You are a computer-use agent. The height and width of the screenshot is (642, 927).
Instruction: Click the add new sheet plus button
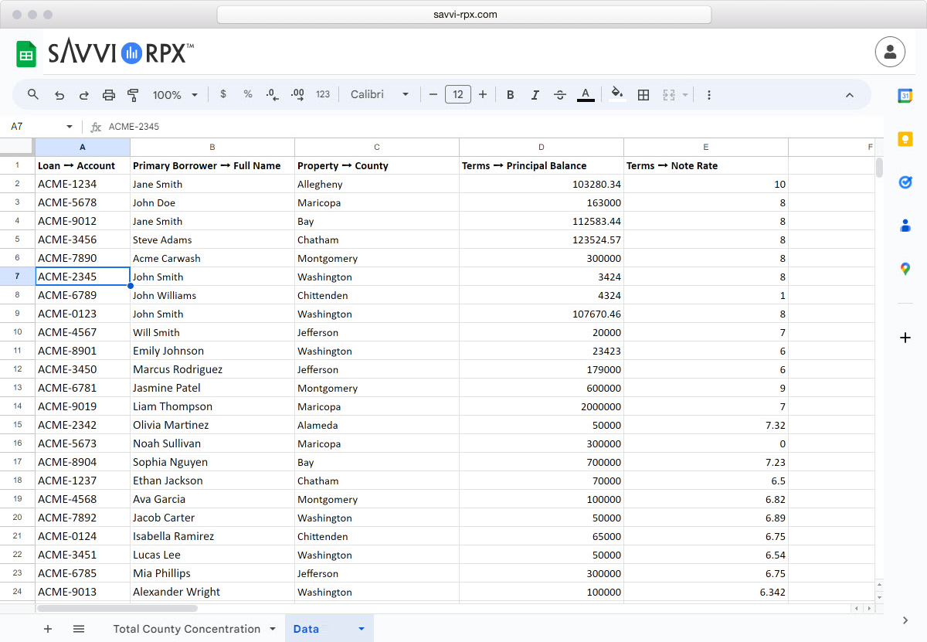coord(48,629)
